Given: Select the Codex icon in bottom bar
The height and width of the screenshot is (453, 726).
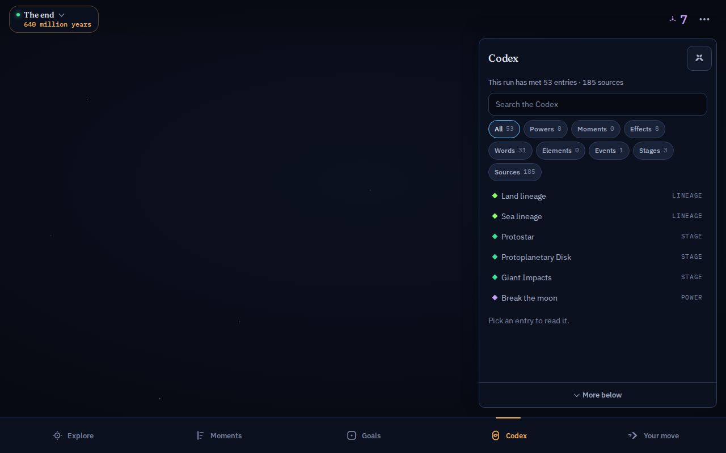Looking at the screenshot, I should tap(496, 435).
